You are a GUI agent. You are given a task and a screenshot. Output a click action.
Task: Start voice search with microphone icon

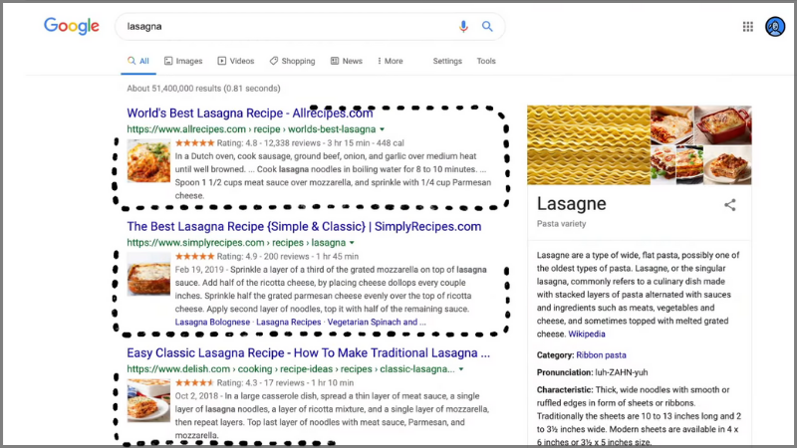pyautogui.click(x=463, y=27)
